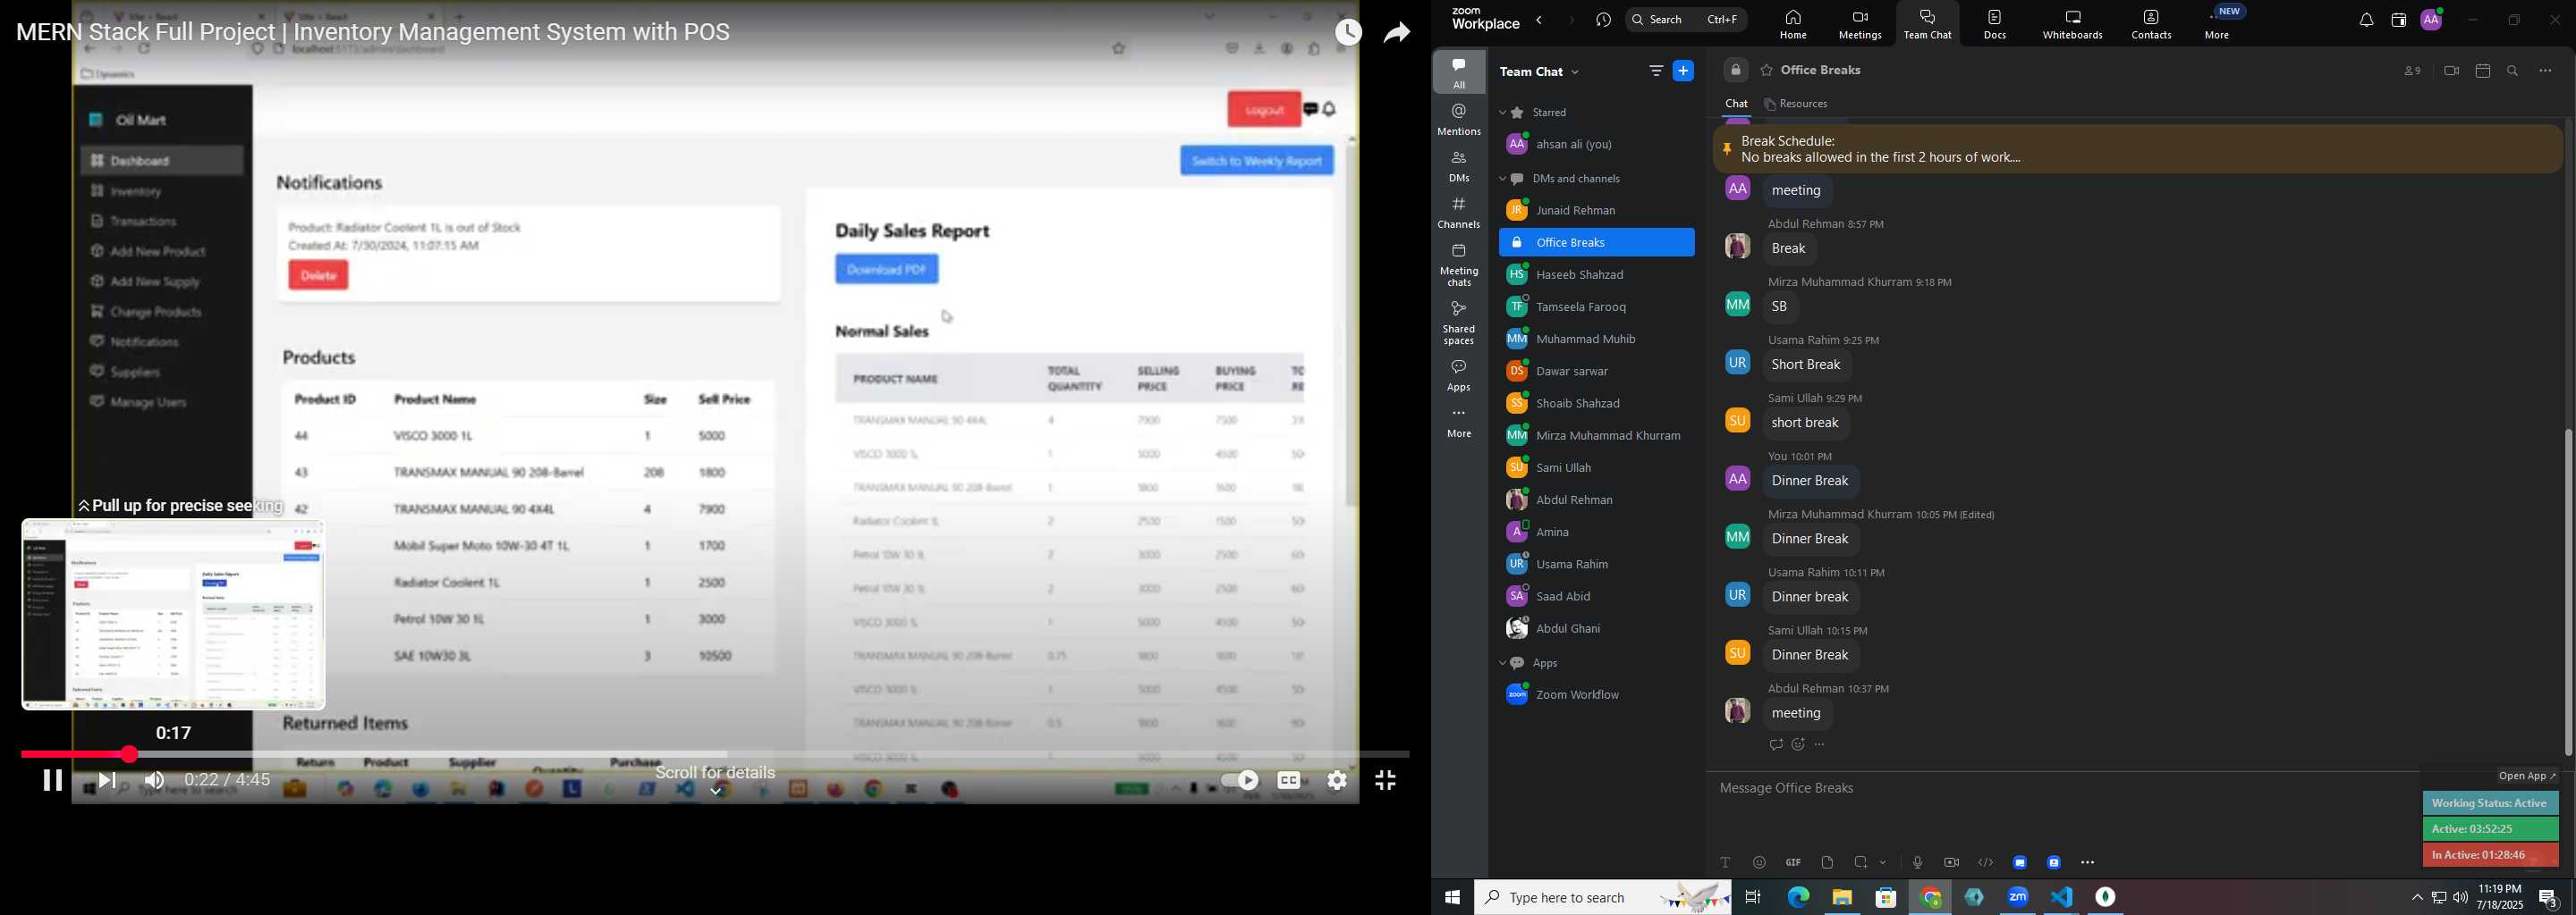
Task: Go back using Zoom's back arrow
Action: pos(1540,20)
